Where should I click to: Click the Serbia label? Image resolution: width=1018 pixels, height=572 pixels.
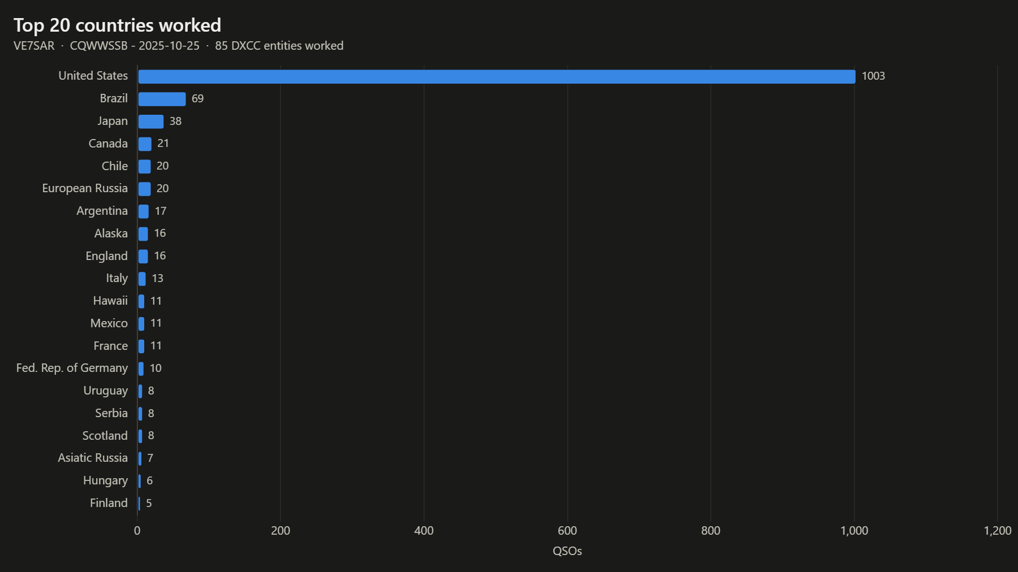[111, 413]
